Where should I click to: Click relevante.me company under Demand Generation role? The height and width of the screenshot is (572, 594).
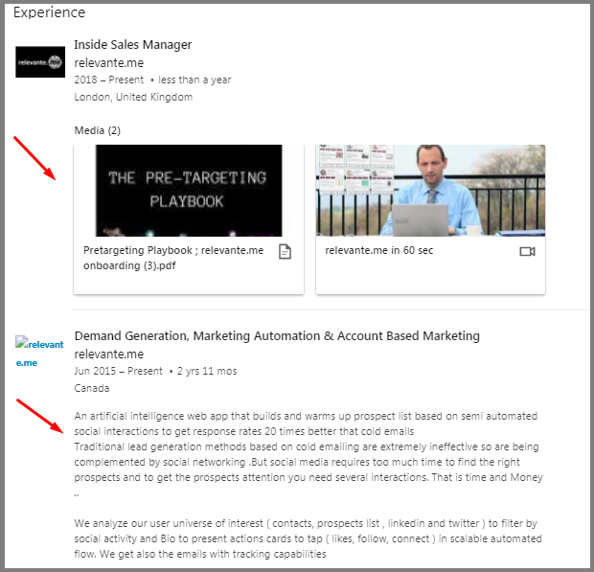click(x=109, y=355)
